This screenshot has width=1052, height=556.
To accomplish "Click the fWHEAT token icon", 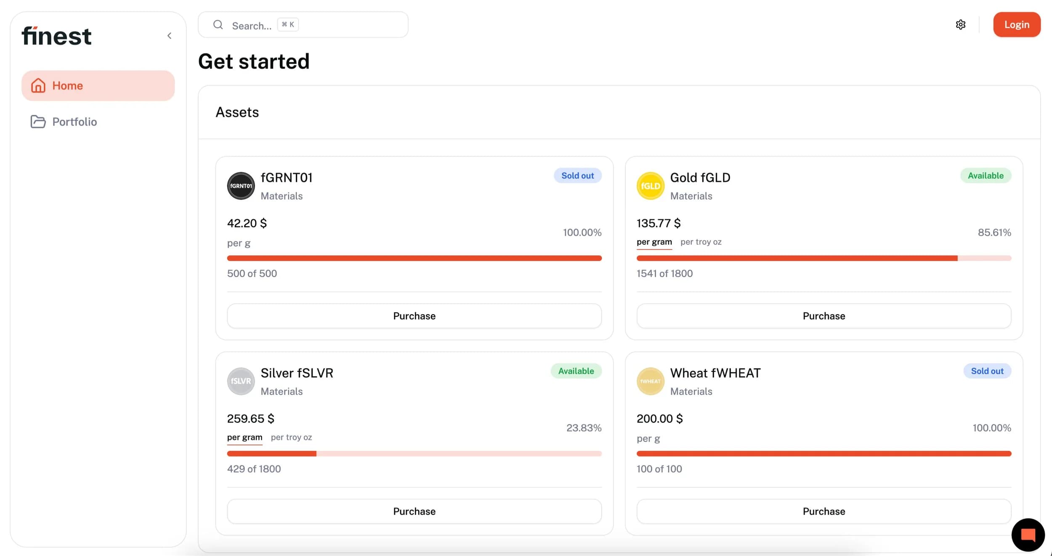I will point(650,381).
